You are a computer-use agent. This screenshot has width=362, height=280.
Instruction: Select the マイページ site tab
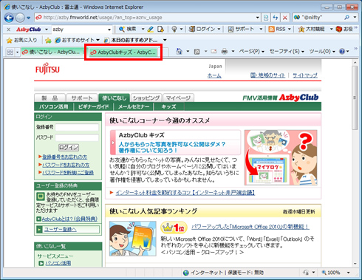pos(178,98)
